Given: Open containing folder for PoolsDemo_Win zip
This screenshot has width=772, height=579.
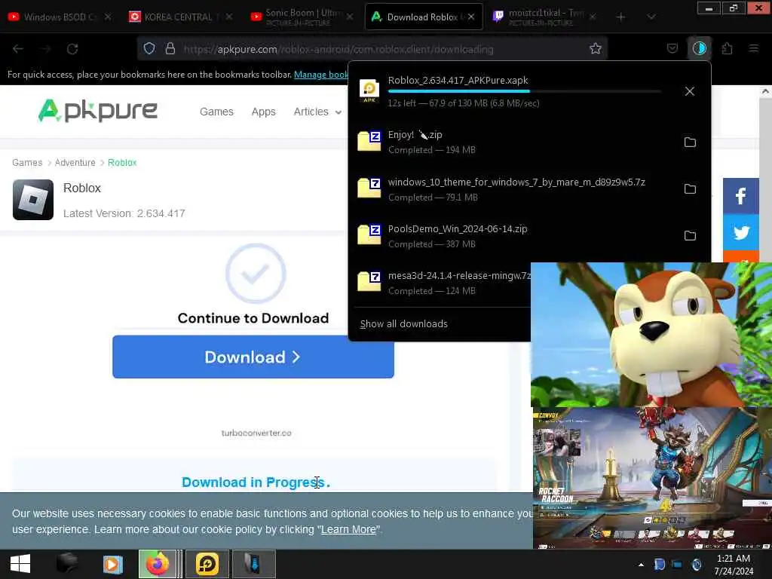Looking at the screenshot, I should coord(690,236).
